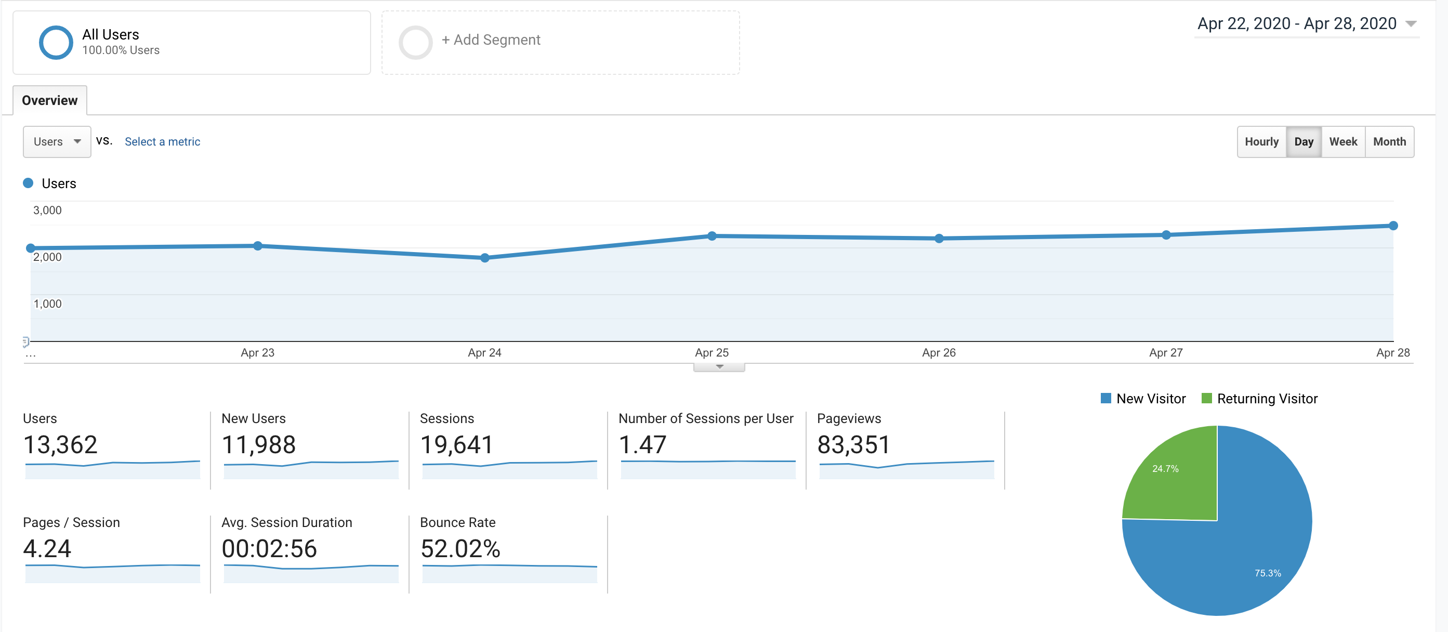Click the Add Segment circle icon
Screen dimensions: 1448x632
pyautogui.click(x=414, y=39)
